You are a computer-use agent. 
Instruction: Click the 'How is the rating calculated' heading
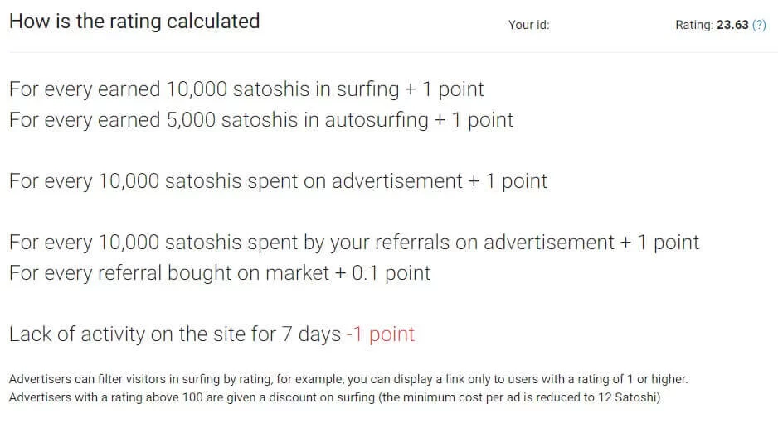pos(134,22)
